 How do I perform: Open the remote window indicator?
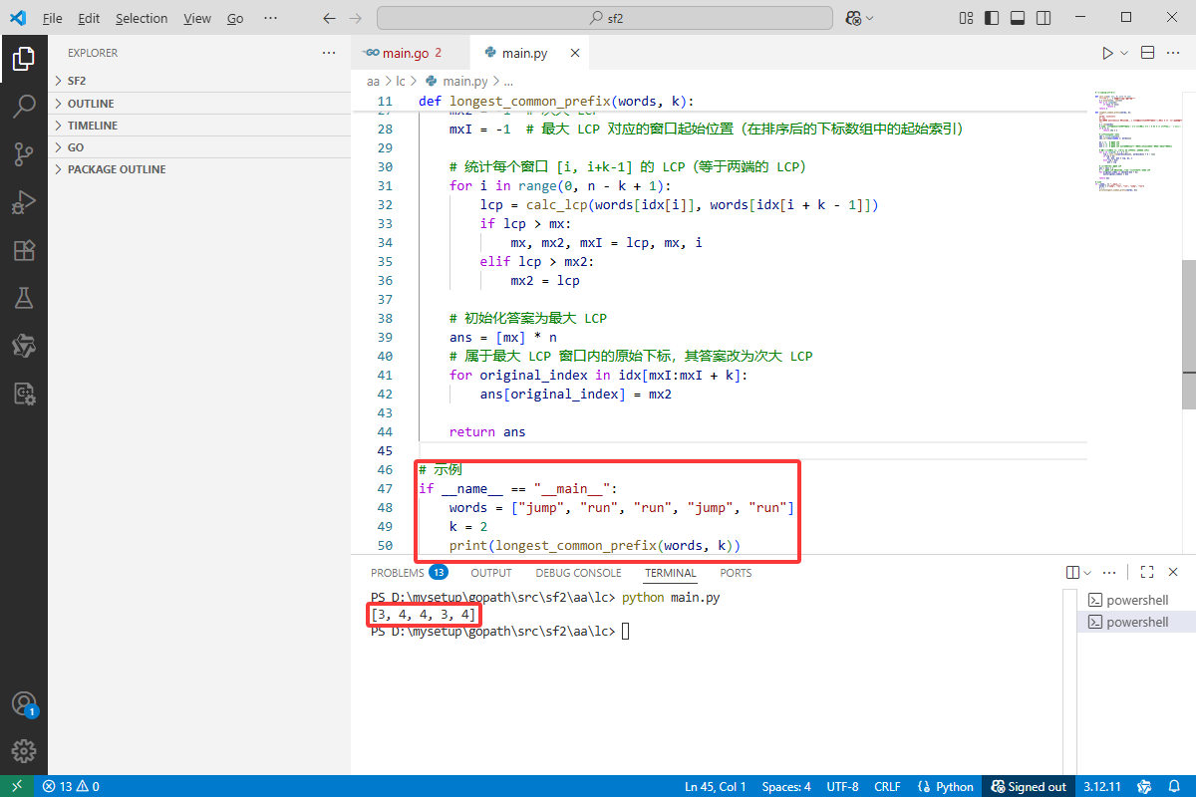17,786
